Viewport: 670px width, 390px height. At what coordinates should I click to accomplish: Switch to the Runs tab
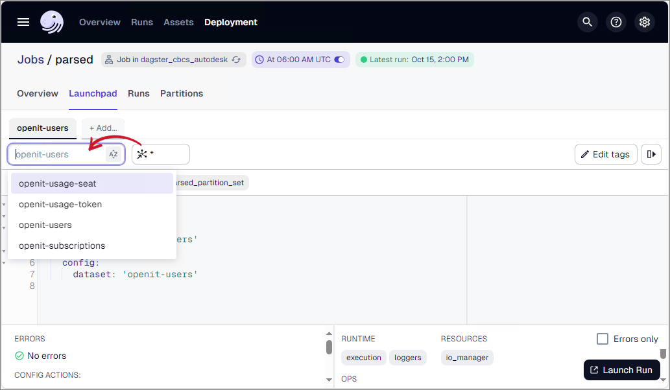138,93
